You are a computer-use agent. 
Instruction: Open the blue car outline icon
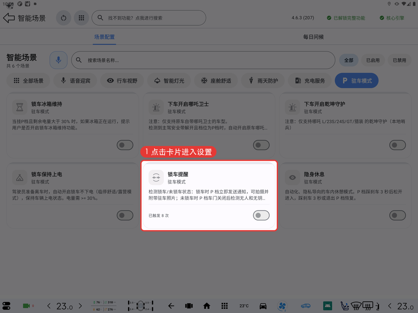[x=306, y=306]
